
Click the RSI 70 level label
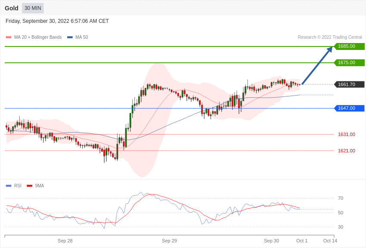coord(341,198)
